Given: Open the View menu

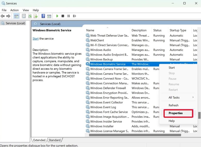Looking at the screenshot, I should (26, 10).
